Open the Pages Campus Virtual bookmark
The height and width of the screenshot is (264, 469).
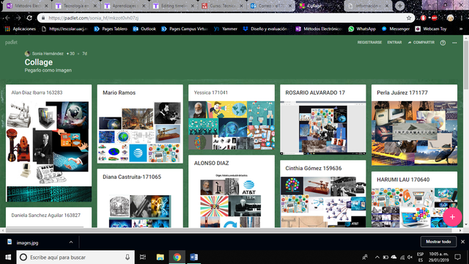coord(185,29)
